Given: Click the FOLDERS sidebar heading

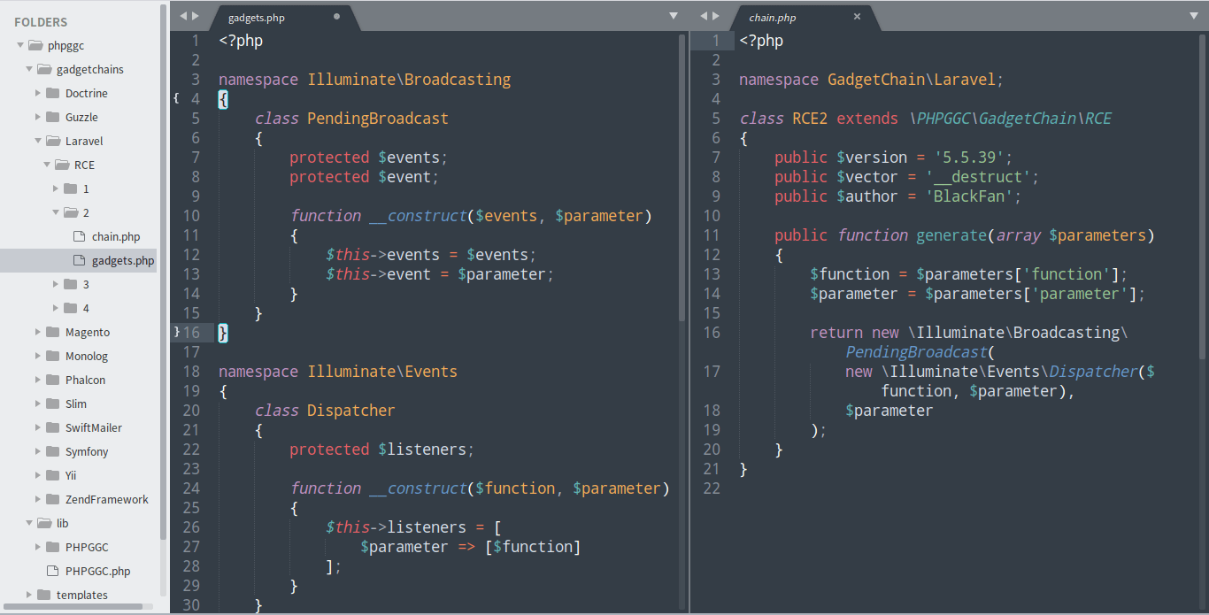Looking at the screenshot, I should pos(41,22).
